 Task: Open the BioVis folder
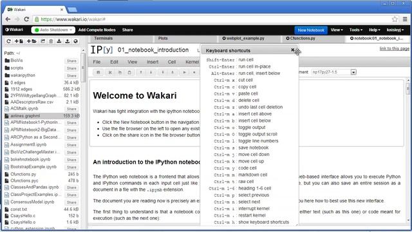(x=17, y=61)
